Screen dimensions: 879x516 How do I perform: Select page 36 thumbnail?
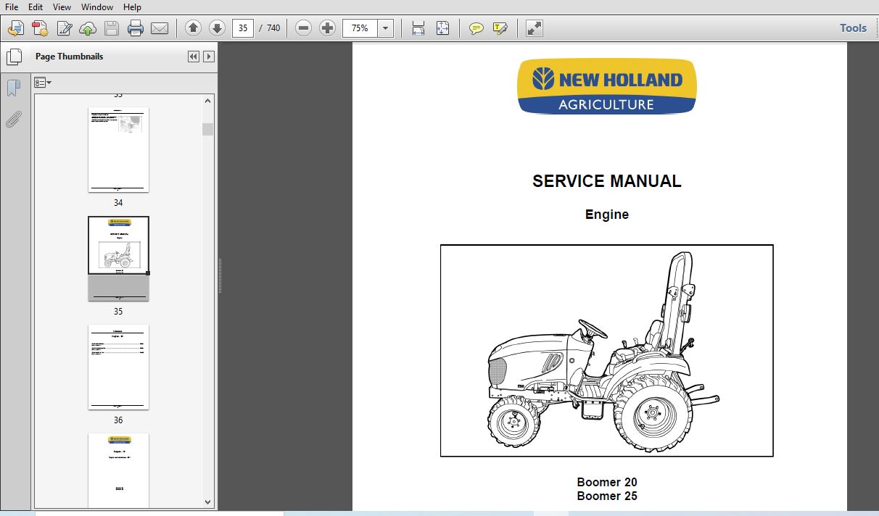118,367
